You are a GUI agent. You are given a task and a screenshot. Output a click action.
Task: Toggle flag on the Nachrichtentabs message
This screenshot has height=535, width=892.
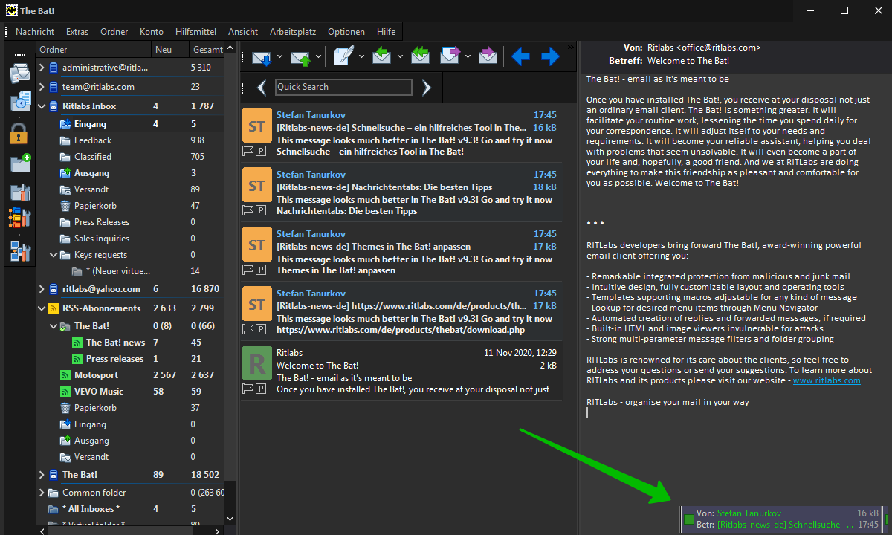coord(248,211)
